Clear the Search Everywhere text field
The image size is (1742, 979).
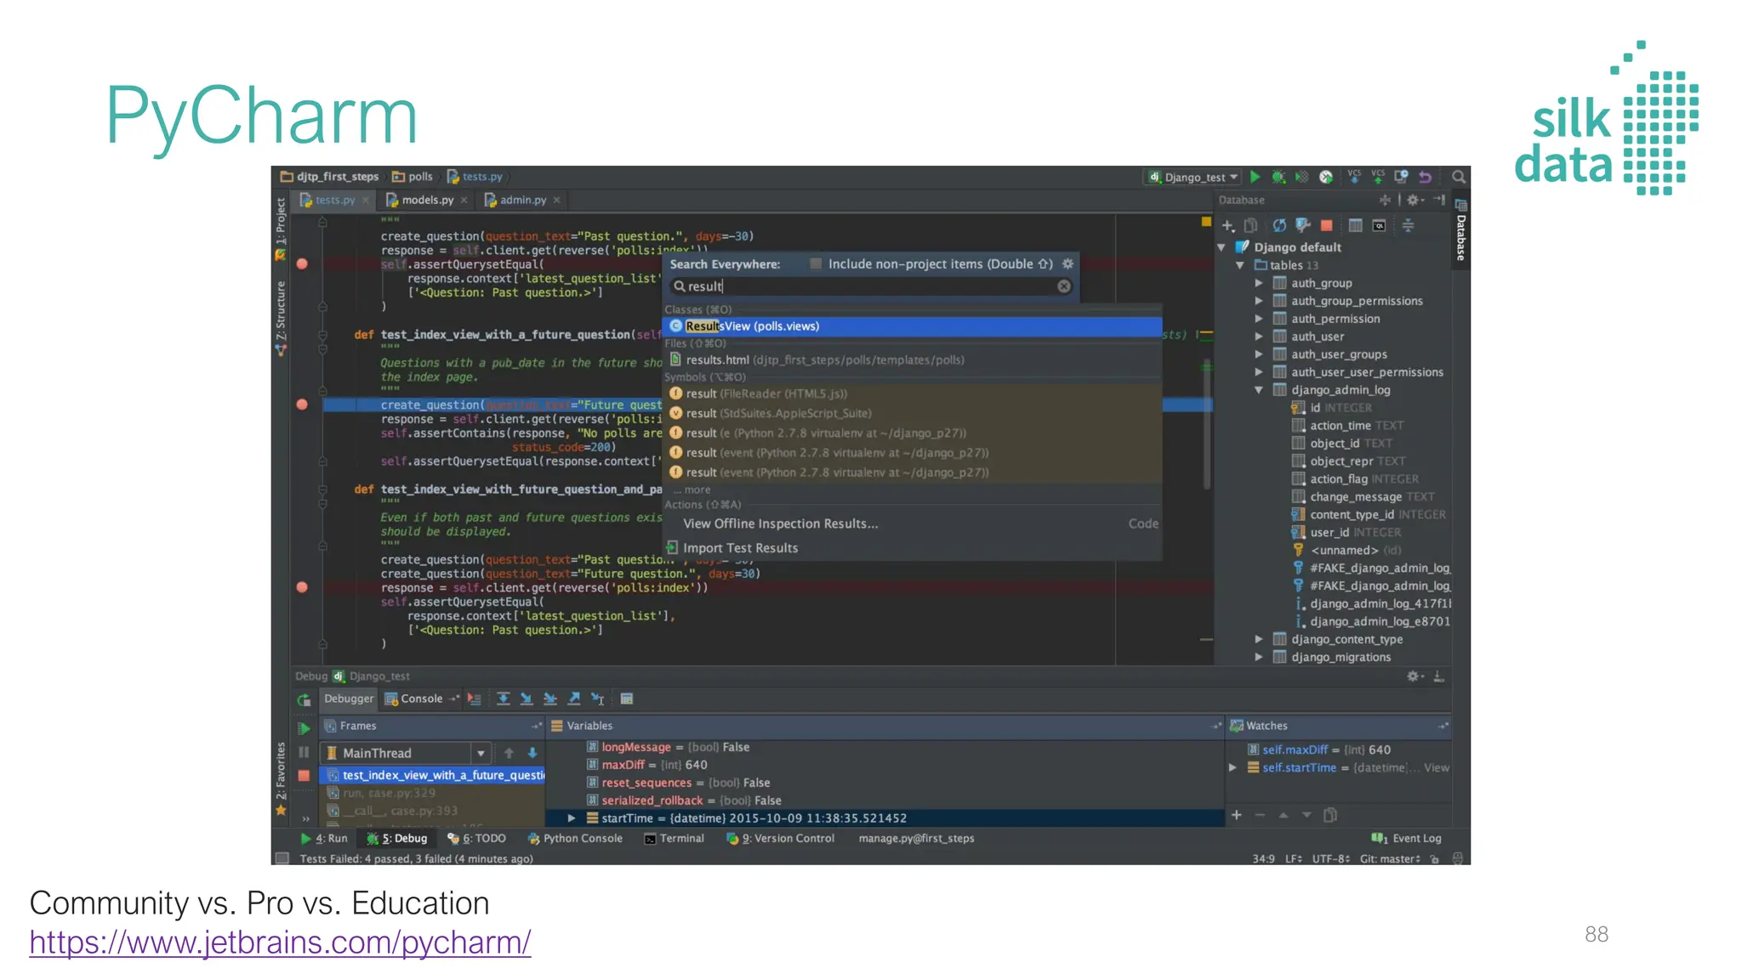pyautogui.click(x=1064, y=286)
